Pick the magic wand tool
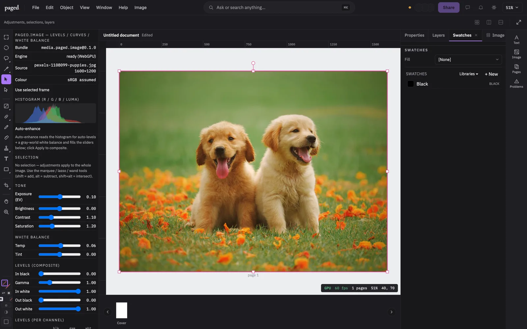This screenshot has height=329, width=527. click(6, 69)
